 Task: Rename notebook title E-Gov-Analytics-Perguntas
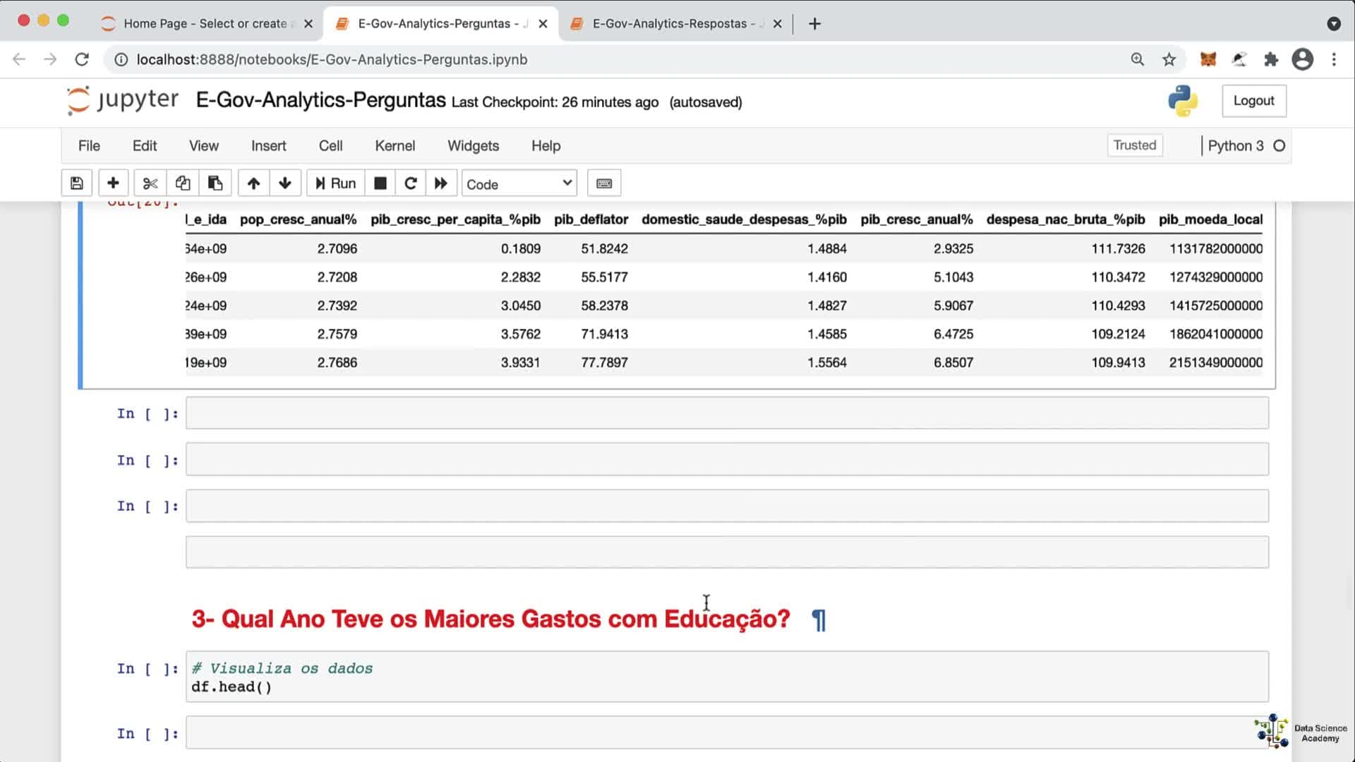click(x=321, y=100)
